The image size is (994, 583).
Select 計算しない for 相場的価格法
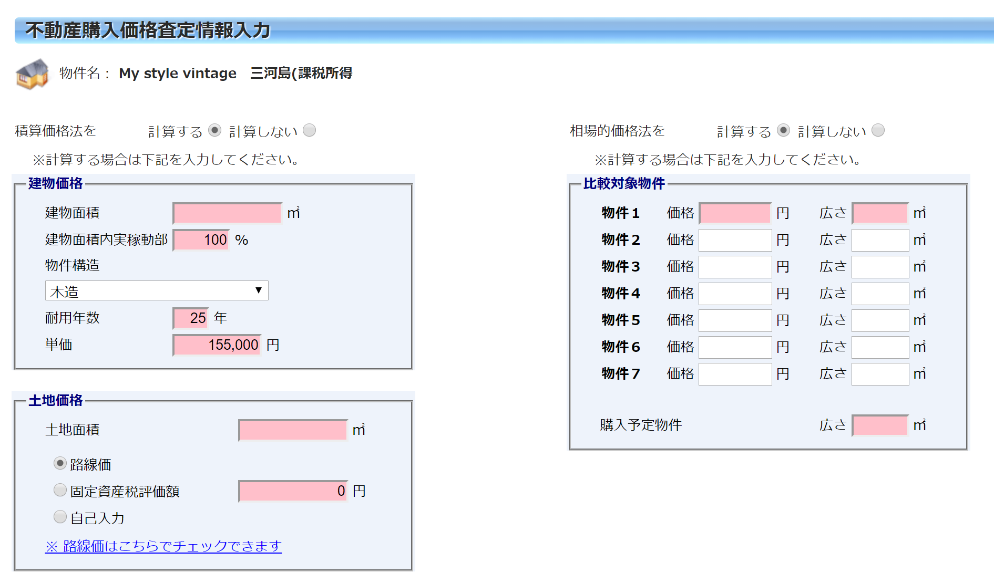click(x=878, y=130)
